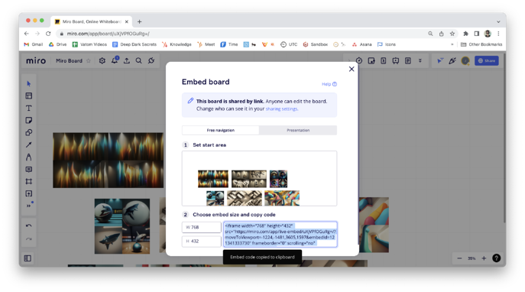Click the export board upload icon
Screen dimensions: 525x292
point(127,60)
